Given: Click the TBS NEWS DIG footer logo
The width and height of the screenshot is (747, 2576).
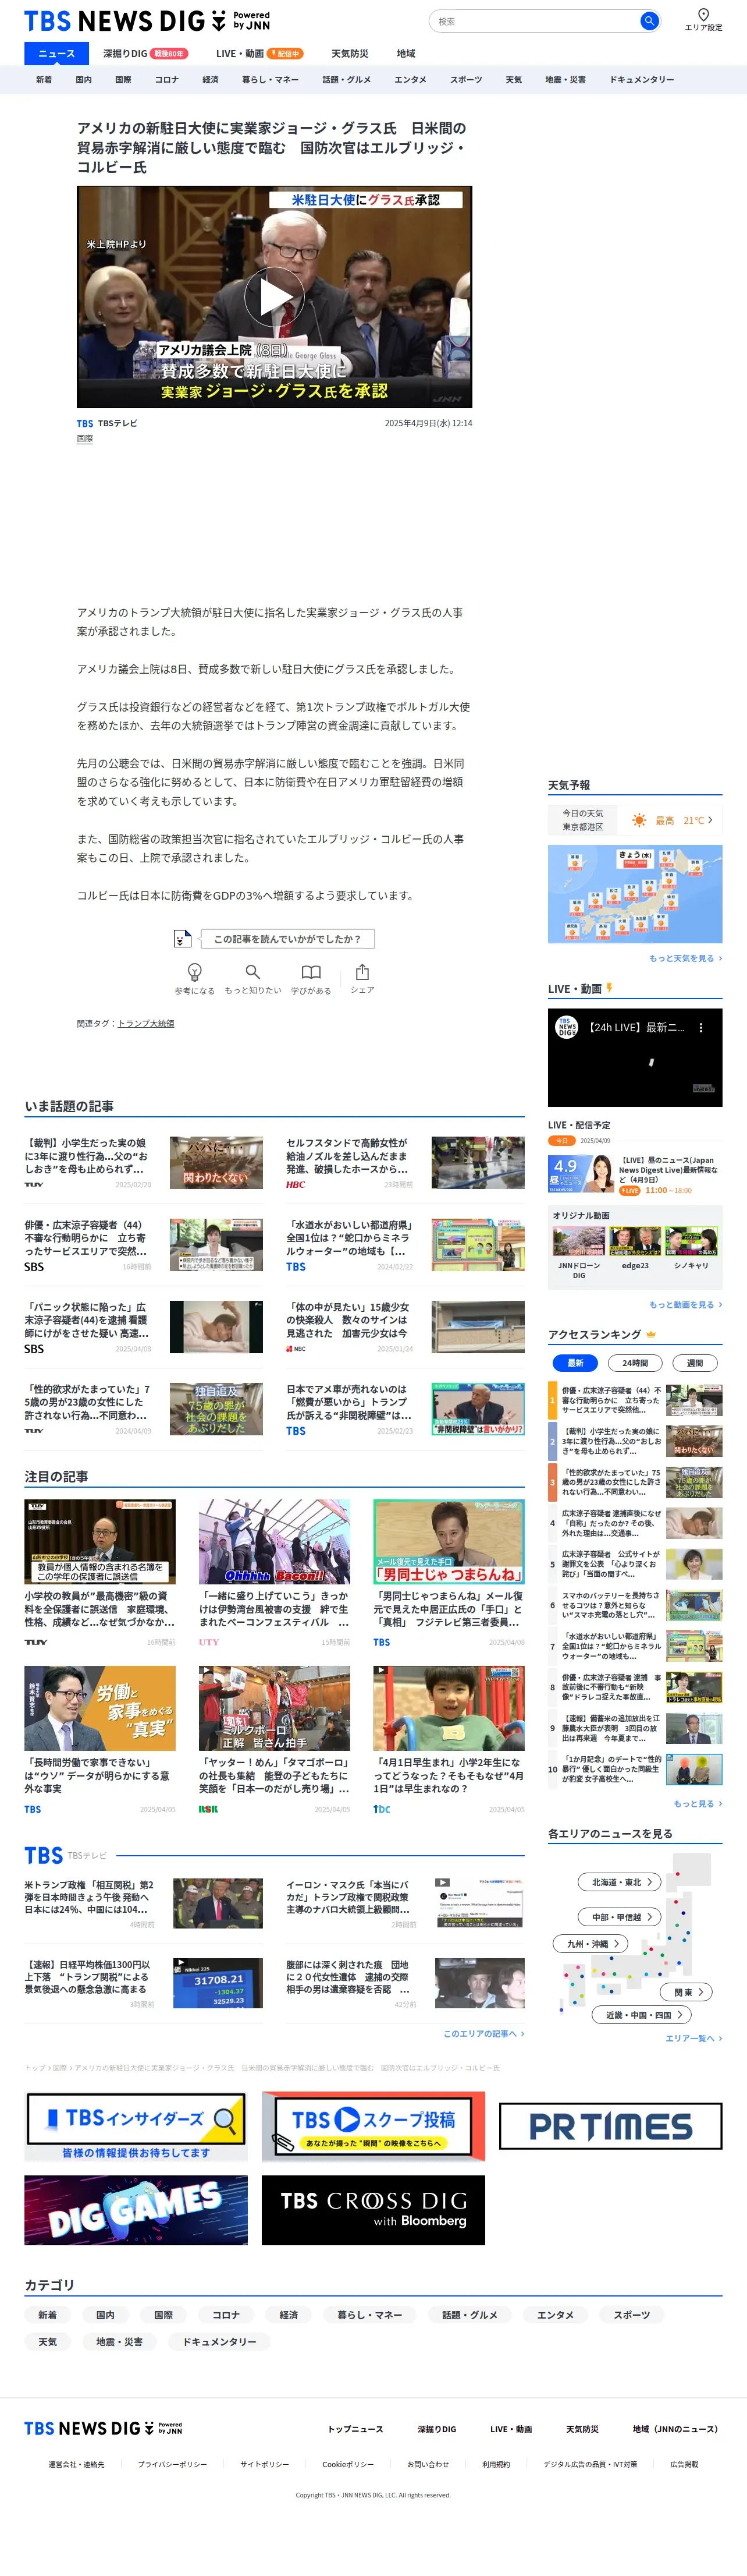Looking at the screenshot, I should tap(103, 2427).
